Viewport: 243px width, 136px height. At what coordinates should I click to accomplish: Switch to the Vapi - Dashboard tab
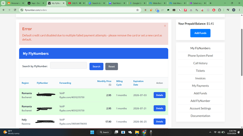point(36,3)
